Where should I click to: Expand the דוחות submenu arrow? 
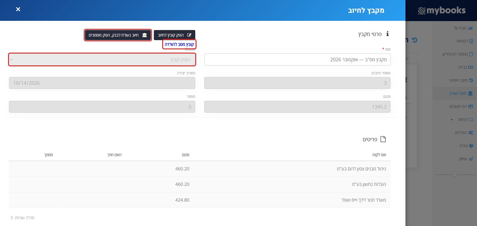[452, 120]
